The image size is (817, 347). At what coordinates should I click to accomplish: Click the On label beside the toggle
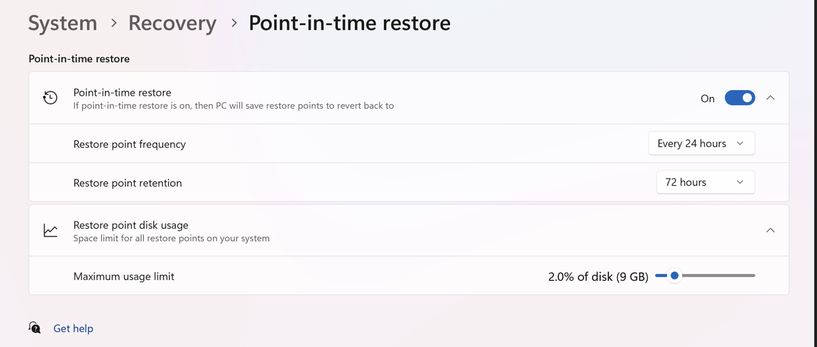coord(708,98)
